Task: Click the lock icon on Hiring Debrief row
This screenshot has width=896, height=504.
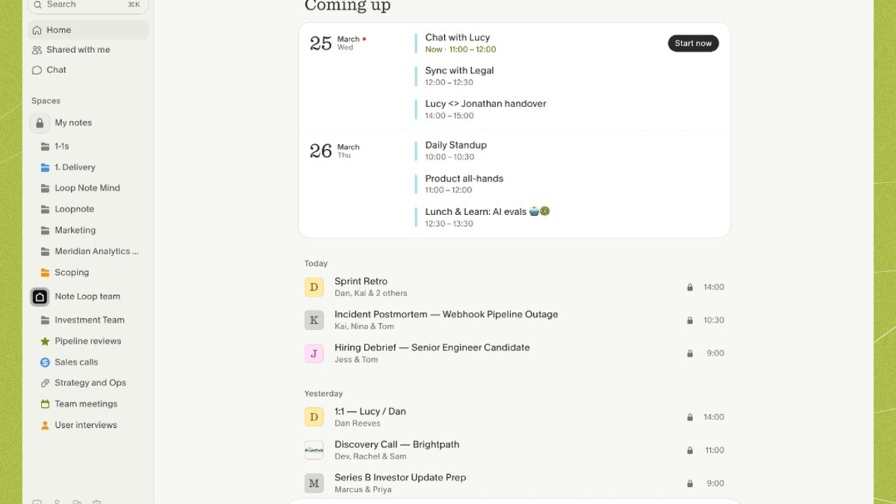Action: pos(690,354)
